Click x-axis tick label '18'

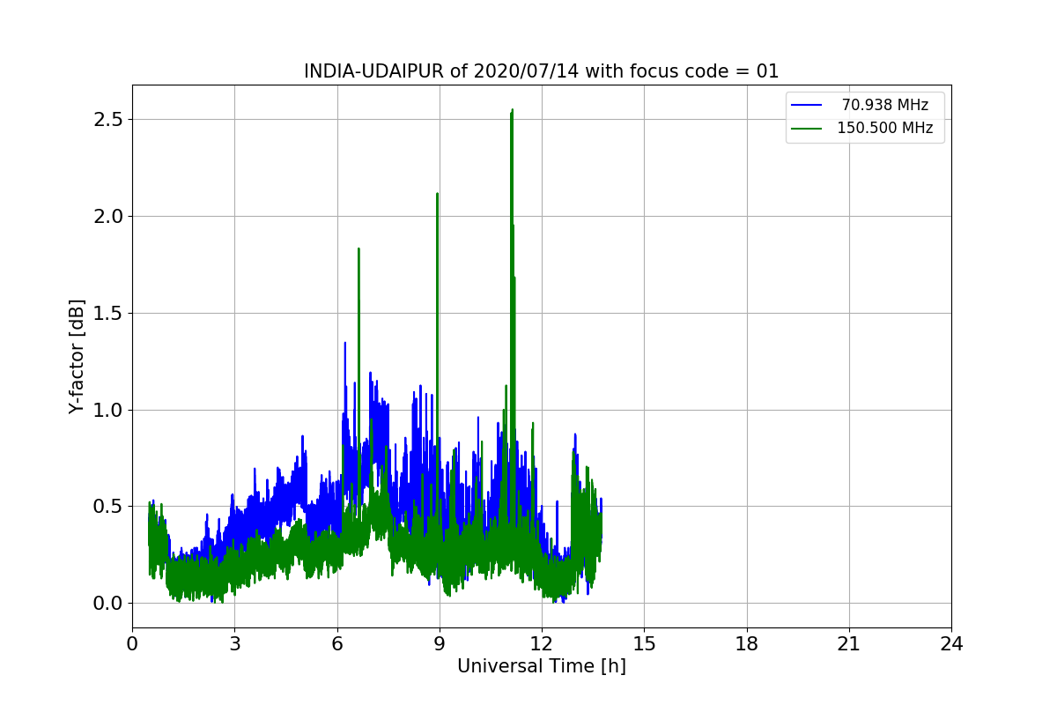coord(746,644)
